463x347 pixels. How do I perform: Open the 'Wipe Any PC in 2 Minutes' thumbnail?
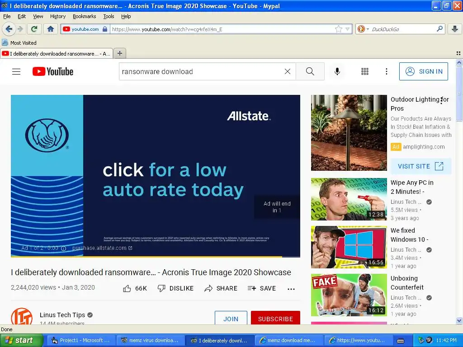tap(349, 199)
